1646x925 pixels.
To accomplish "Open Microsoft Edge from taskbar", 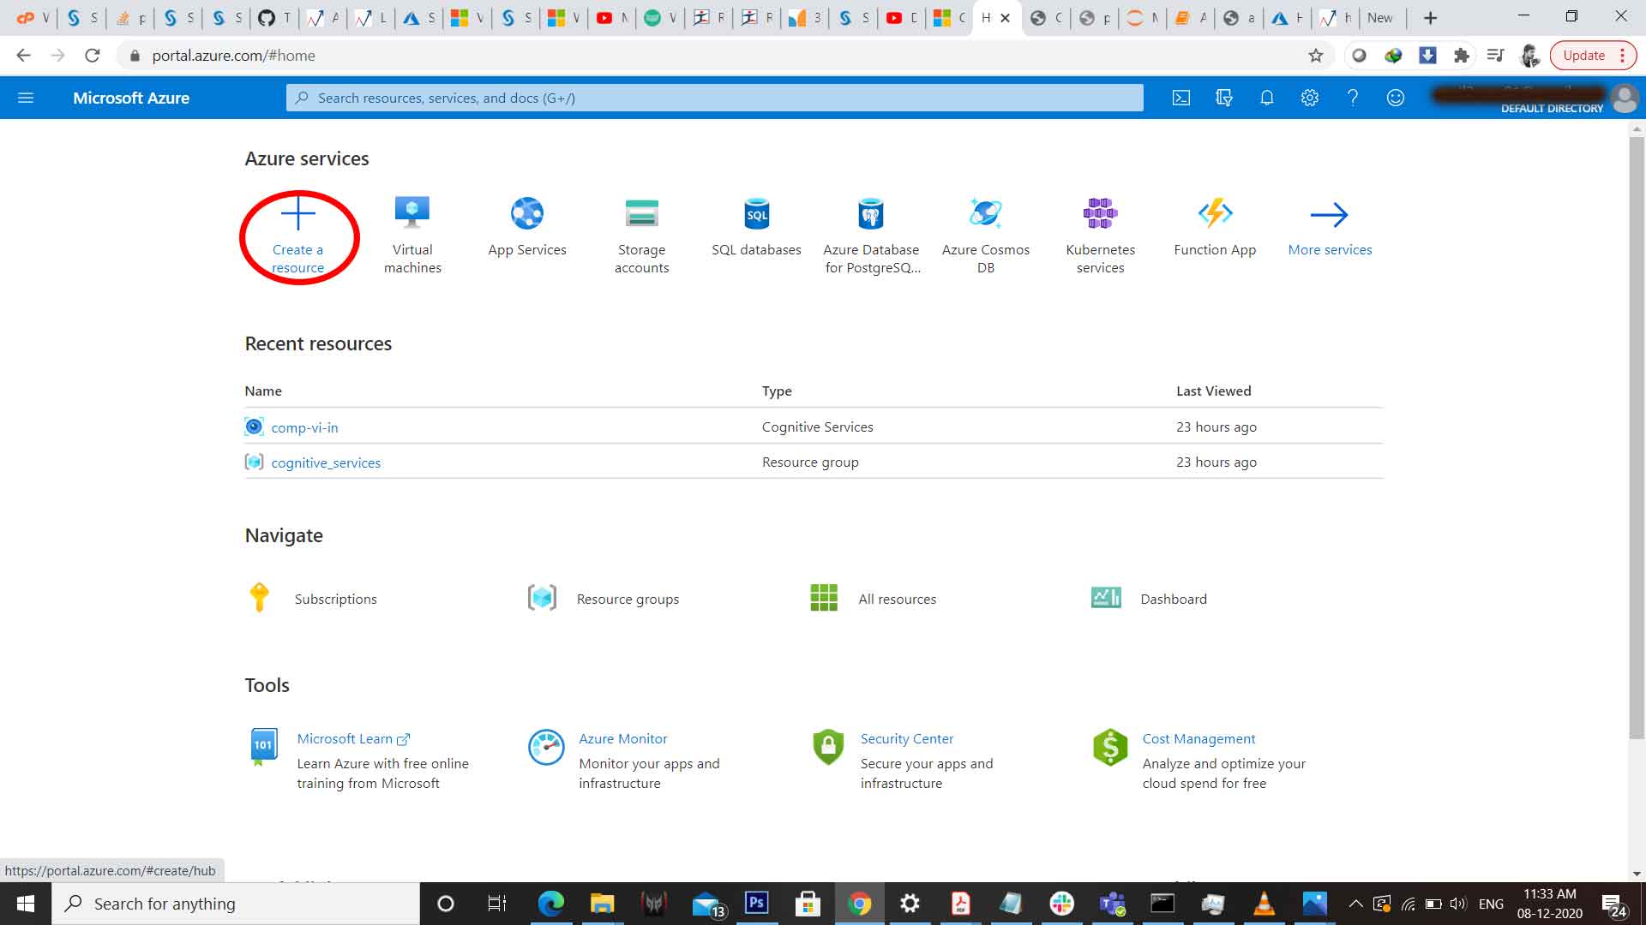I will (550, 904).
